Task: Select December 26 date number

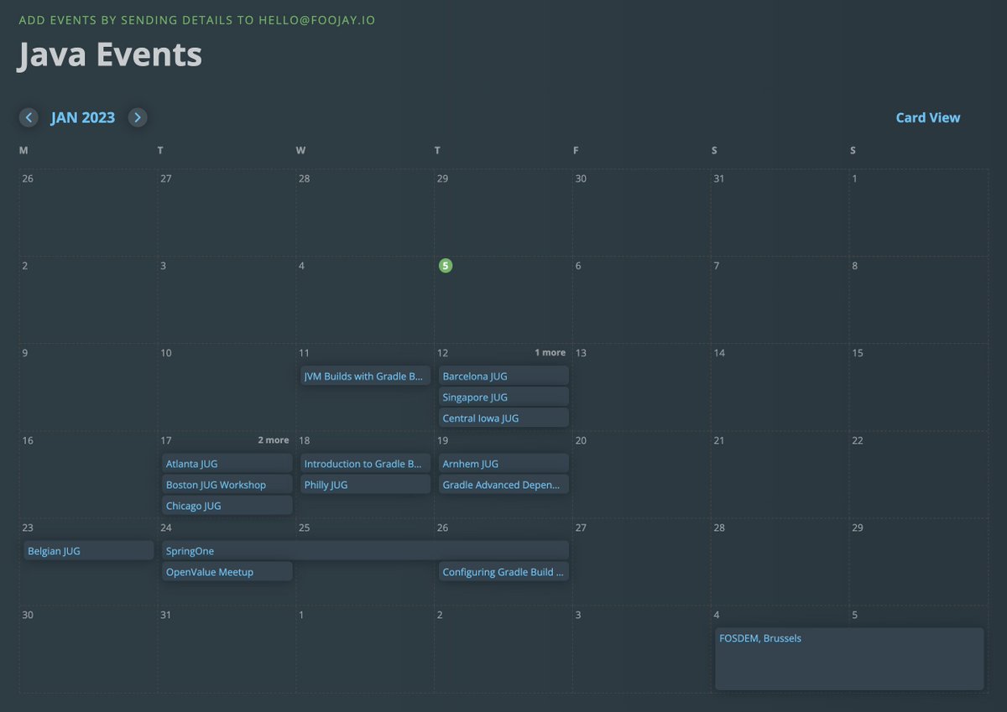Action: (x=28, y=178)
